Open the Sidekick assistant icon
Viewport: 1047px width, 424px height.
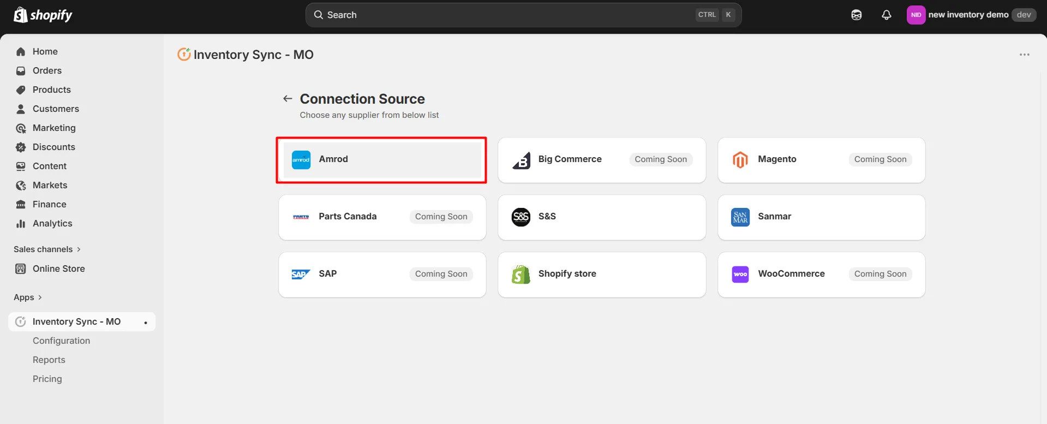[x=857, y=15]
